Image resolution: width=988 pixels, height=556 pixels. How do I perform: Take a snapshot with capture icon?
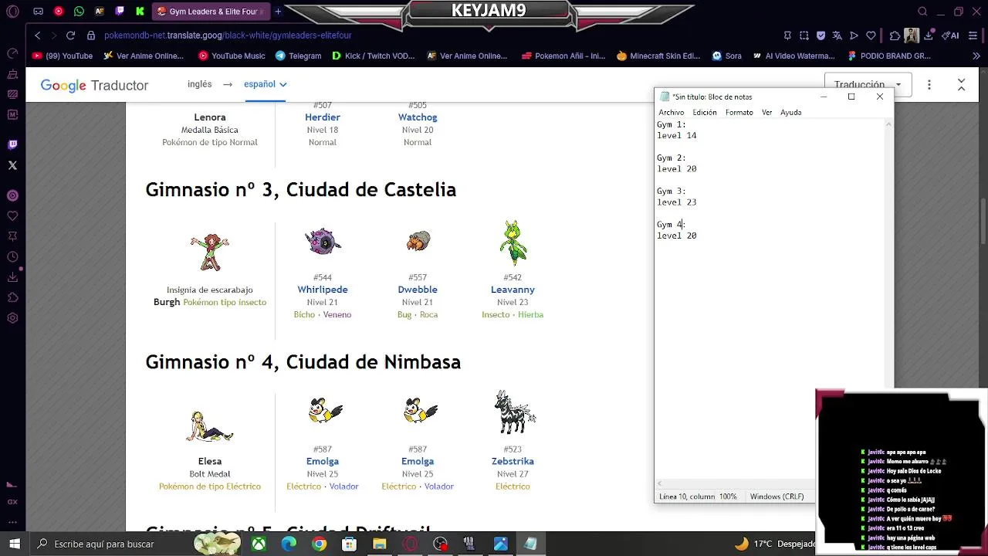coord(804,36)
